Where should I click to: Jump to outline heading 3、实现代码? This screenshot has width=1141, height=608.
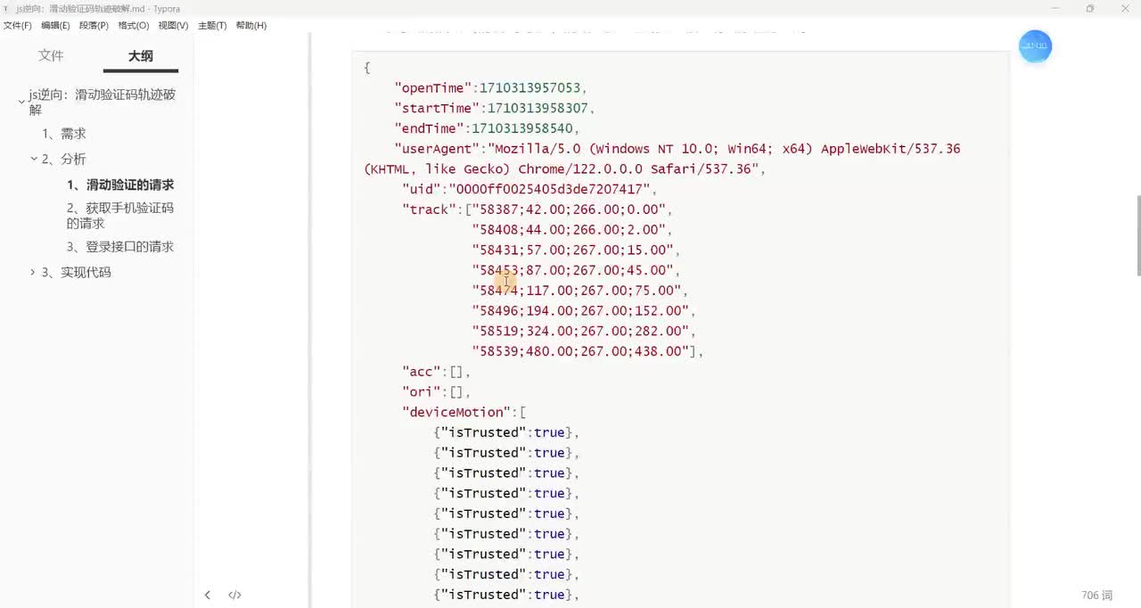(x=77, y=272)
